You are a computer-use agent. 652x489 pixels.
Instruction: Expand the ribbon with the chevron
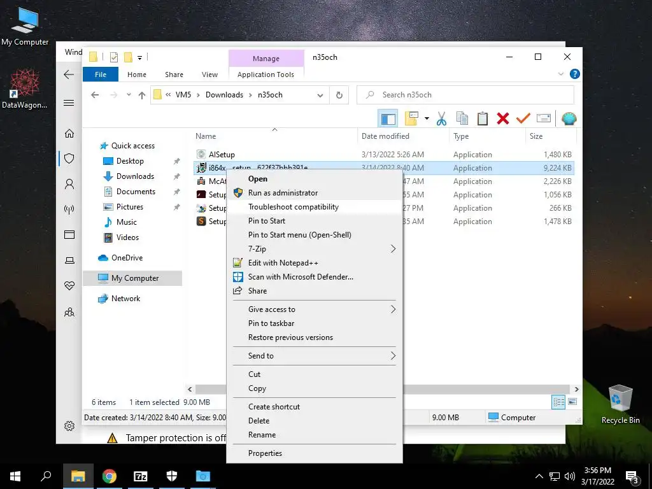click(x=560, y=74)
